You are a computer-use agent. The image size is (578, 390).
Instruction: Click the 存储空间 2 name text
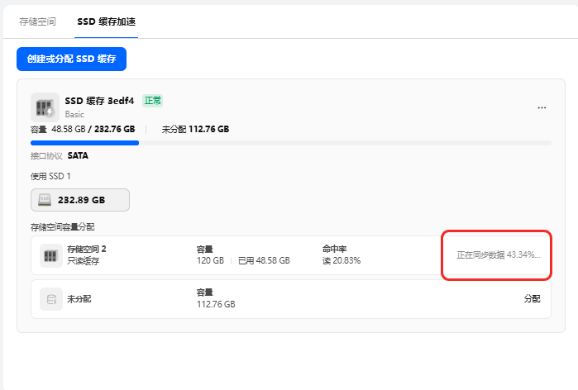pos(87,249)
